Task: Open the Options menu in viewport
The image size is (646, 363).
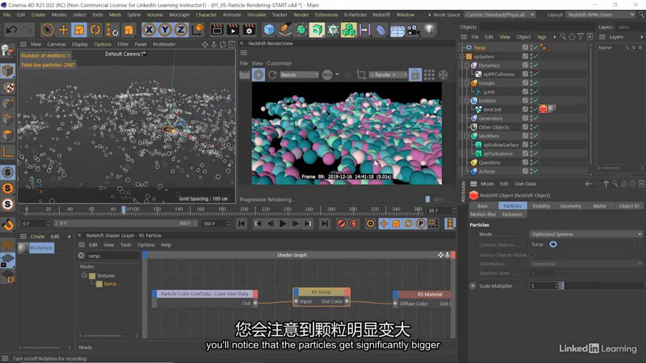Action: click(x=103, y=45)
